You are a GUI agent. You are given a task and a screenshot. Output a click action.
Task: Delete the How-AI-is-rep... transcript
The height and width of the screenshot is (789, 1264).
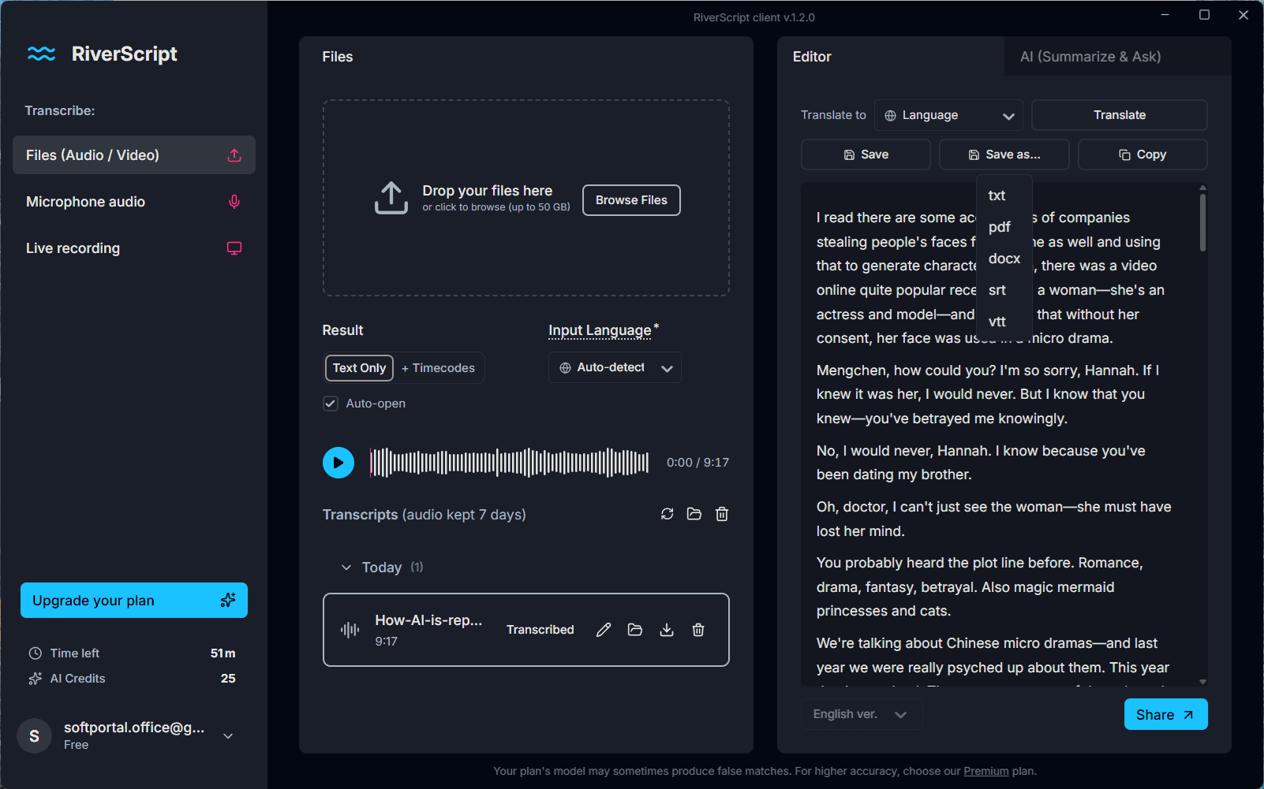[x=698, y=630]
